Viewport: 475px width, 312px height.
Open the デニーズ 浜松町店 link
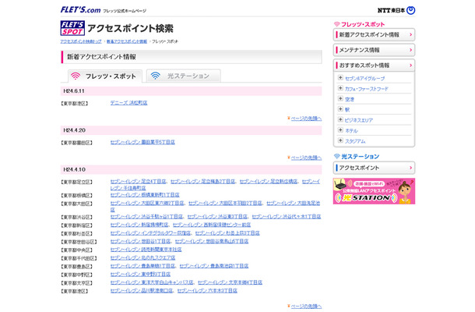pos(128,103)
